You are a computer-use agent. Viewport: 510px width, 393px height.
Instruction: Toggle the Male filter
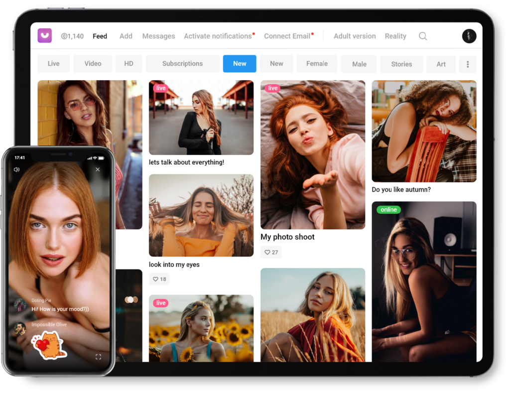point(359,64)
